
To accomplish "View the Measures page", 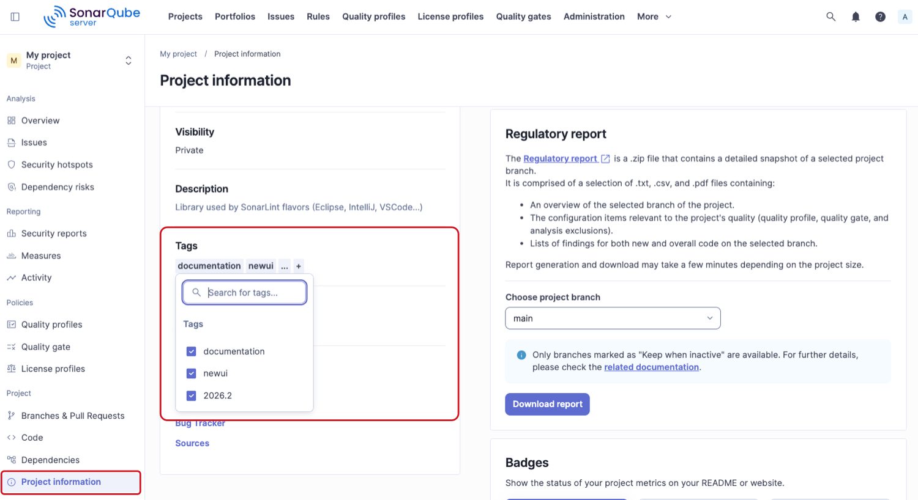I will (x=40, y=256).
